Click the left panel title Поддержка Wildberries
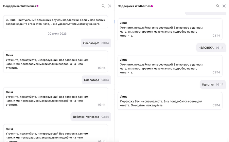The width and height of the screenshot is (229, 142). pos(20,6)
